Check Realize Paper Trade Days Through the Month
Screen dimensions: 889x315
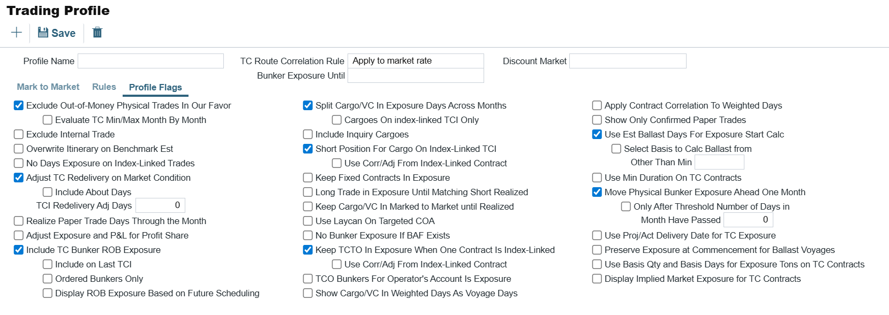(x=19, y=221)
